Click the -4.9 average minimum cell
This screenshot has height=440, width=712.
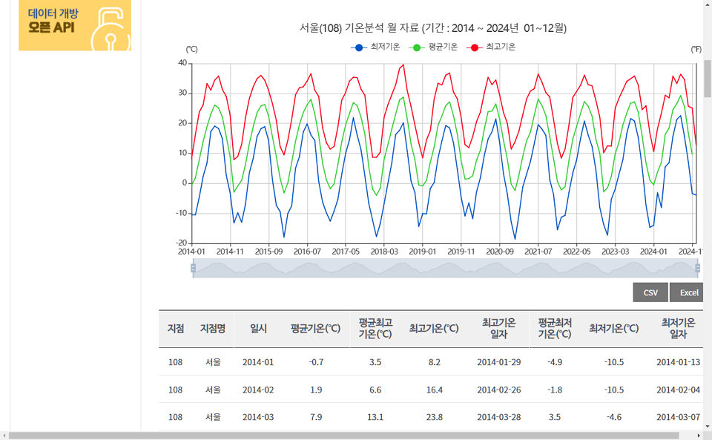pyautogui.click(x=555, y=362)
